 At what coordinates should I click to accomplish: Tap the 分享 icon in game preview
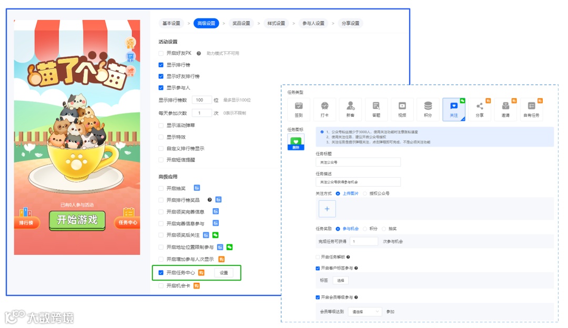click(130, 71)
